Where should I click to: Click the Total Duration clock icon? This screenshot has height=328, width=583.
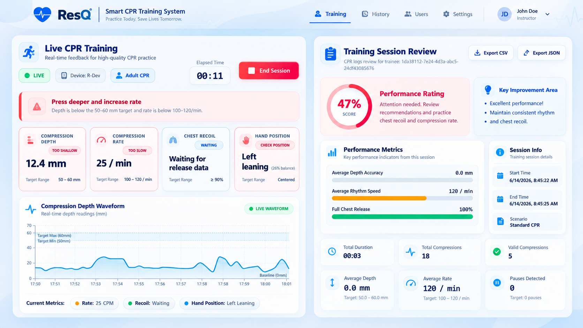(x=332, y=251)
